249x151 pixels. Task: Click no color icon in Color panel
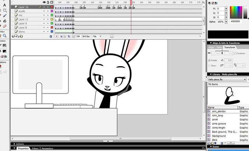[x=213, y=3]
